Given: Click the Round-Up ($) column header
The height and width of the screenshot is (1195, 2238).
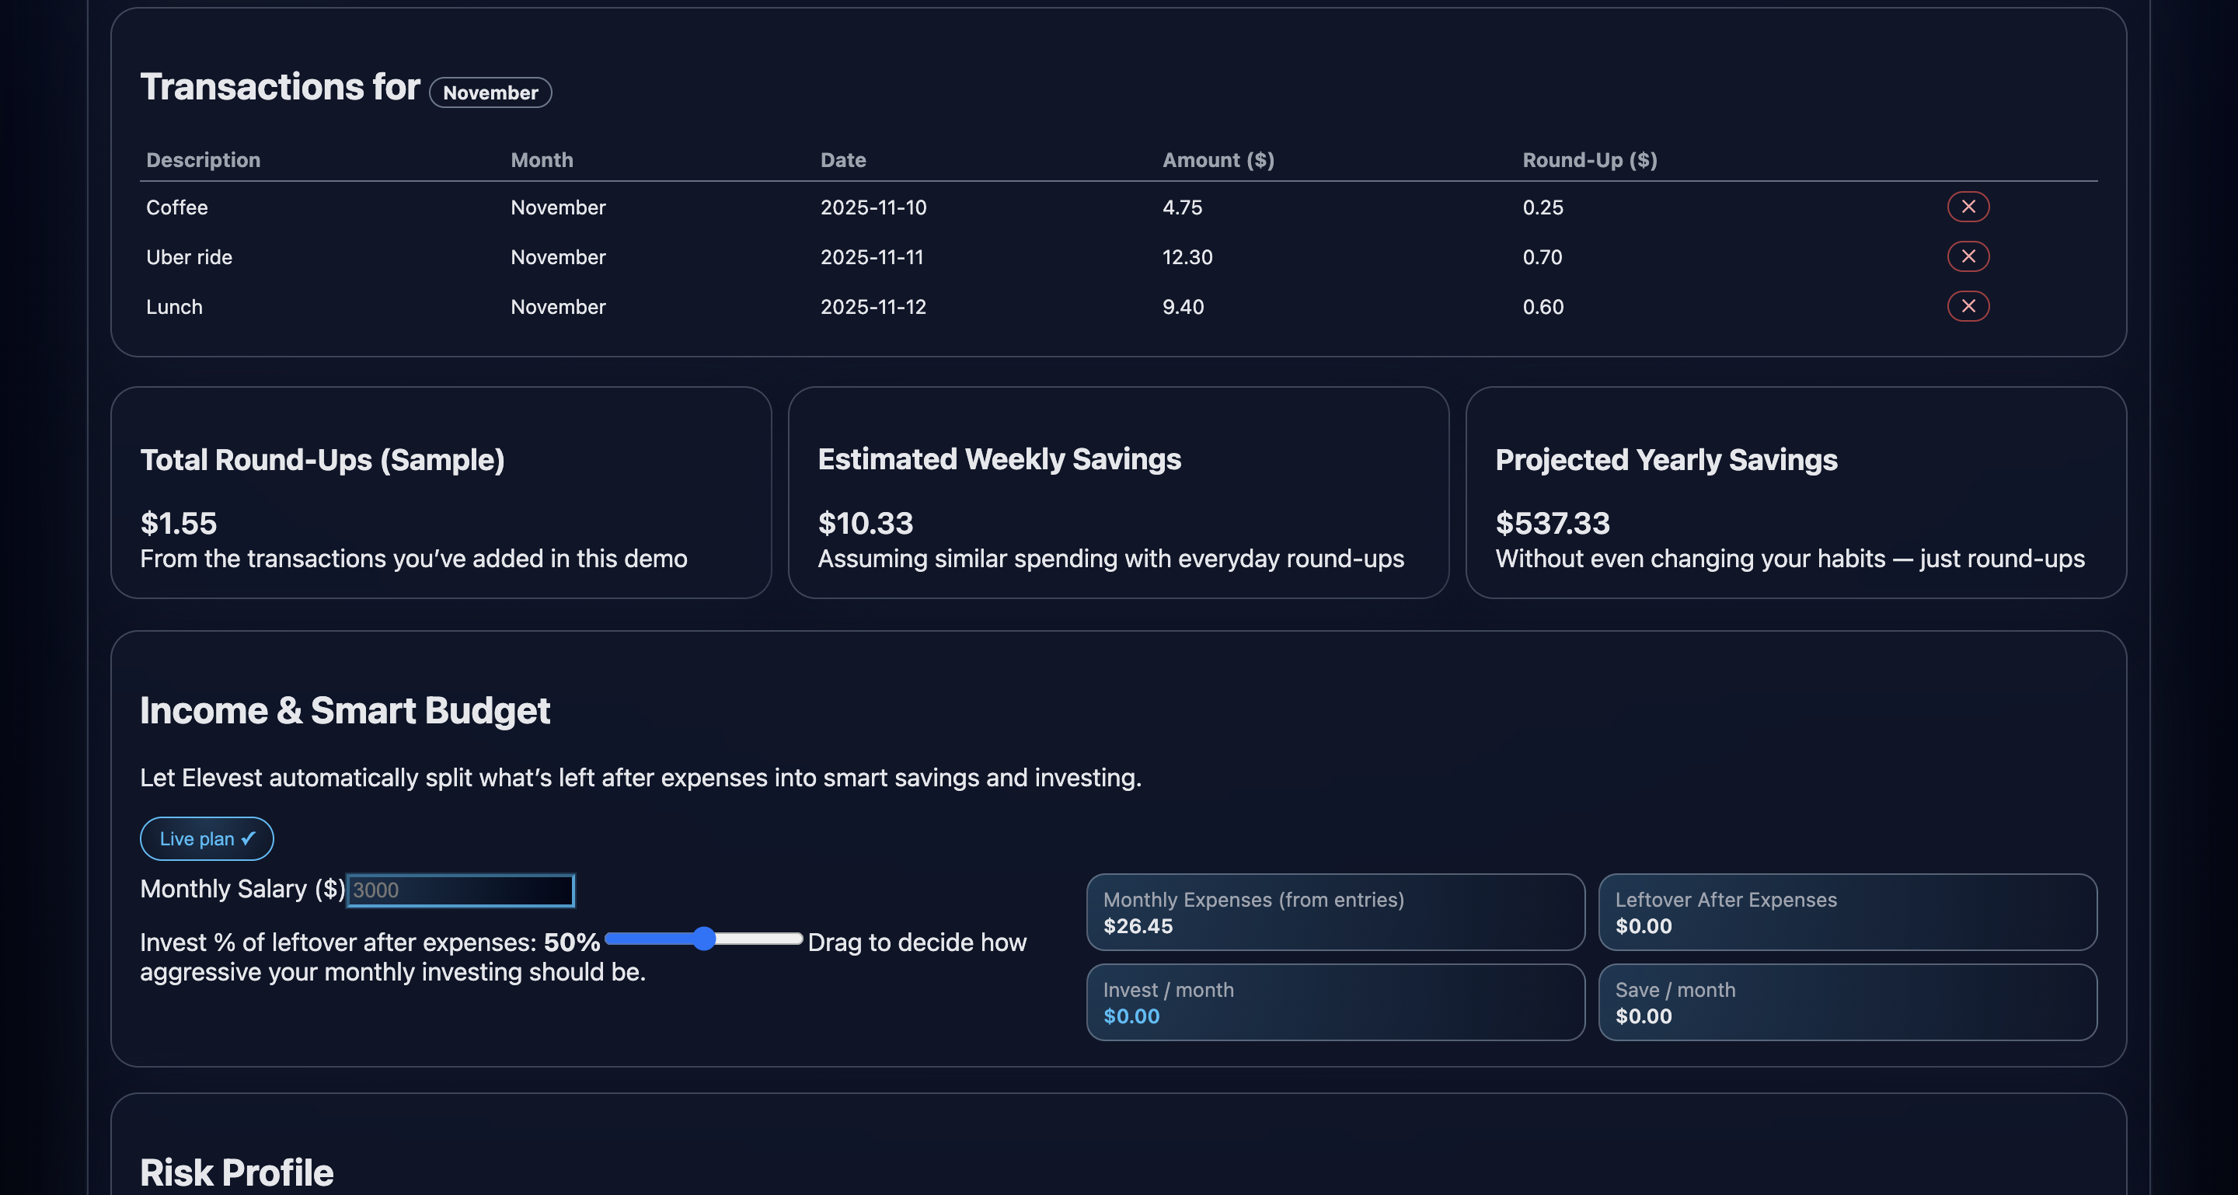Looking at the screenshot, I should (x=1589, y=160).
